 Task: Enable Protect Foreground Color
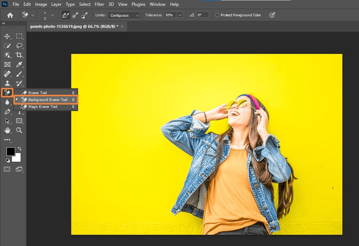click(217, 15)
